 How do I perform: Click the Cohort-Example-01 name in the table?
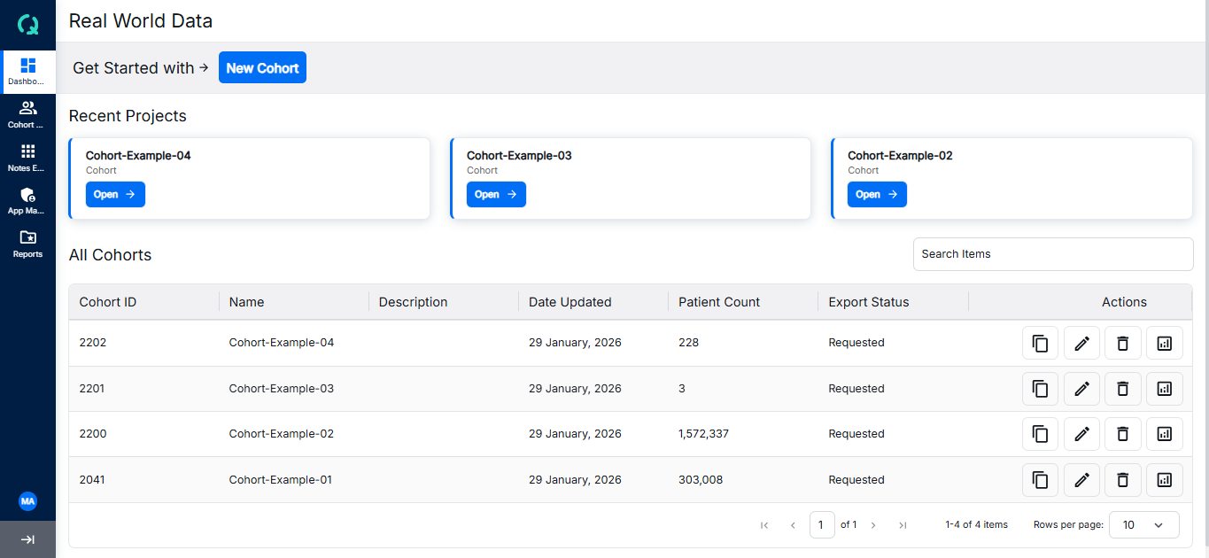(281, 480)
